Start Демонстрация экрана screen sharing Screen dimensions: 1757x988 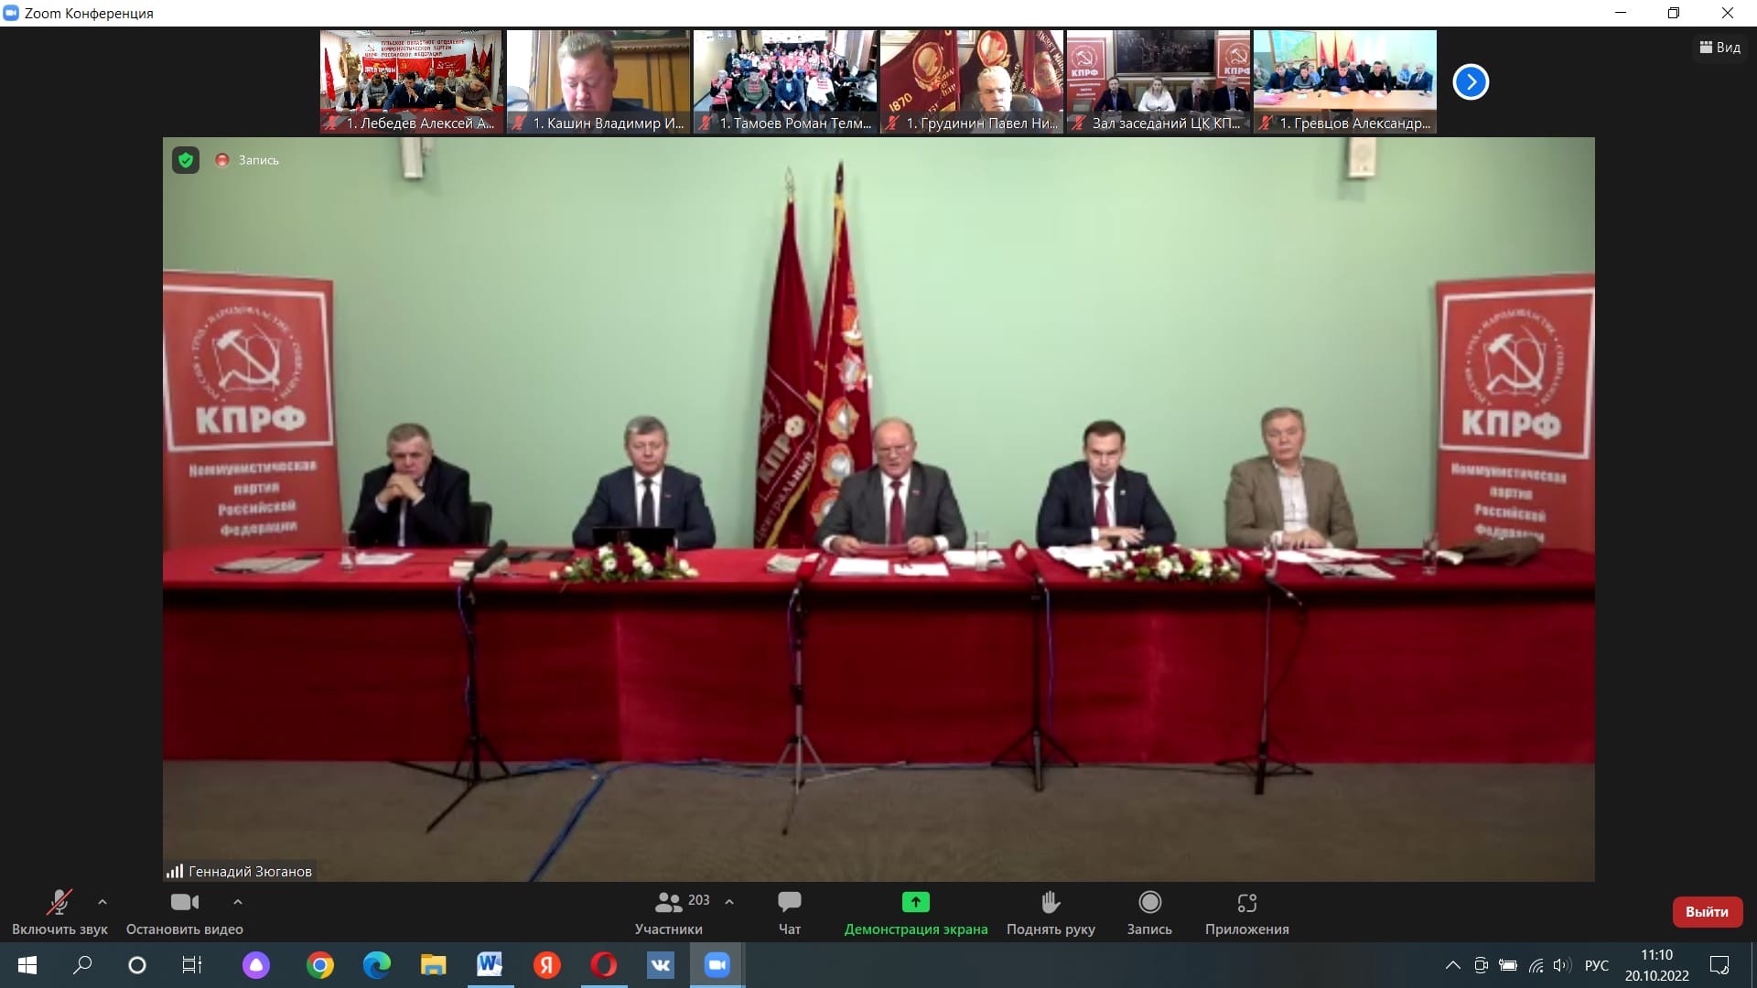pos(916,913)
